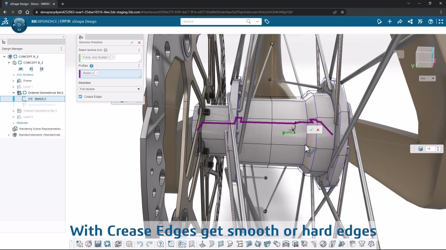Expand the Axis Systems node
Image resolution: width=446 pixels, height=250 pixels.
(x=13, y=75)
